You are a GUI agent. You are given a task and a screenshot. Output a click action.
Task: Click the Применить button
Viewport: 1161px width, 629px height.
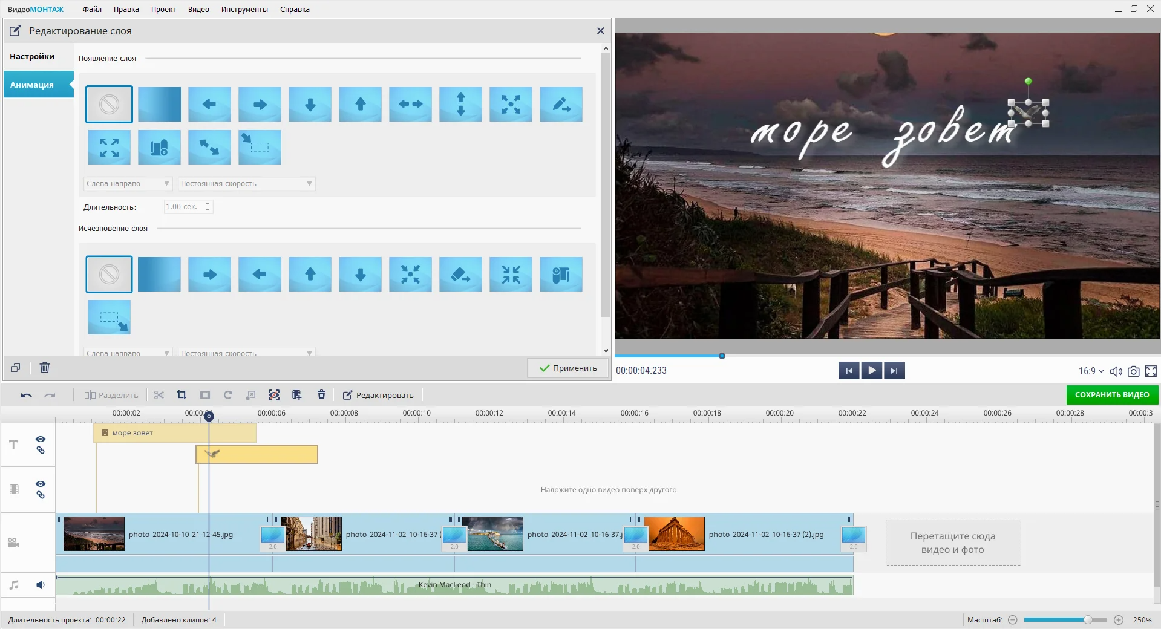567,368
